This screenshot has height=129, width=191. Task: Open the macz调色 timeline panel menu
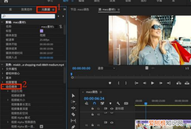click(101, 92)
